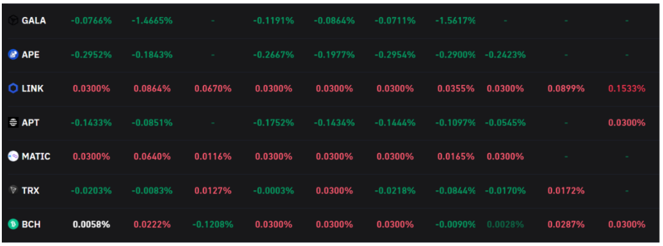Open the APE symbol name
The height and width of the screenshot is (246, 663).
pos(31,54)
